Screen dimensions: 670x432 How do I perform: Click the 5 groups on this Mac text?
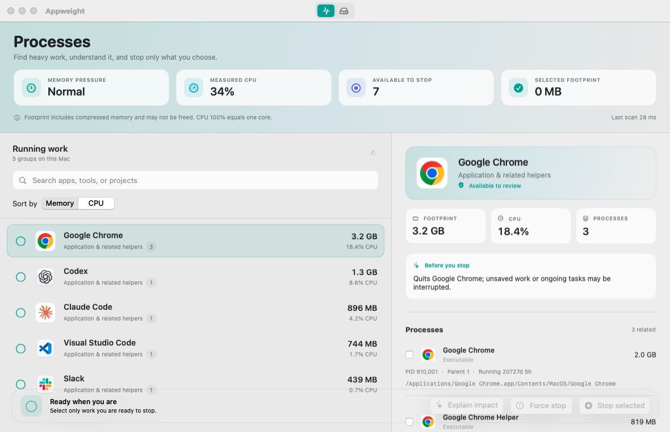click(41, 159)
